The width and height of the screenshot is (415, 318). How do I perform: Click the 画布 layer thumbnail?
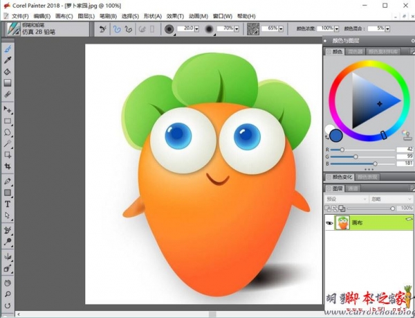[342, 222]
